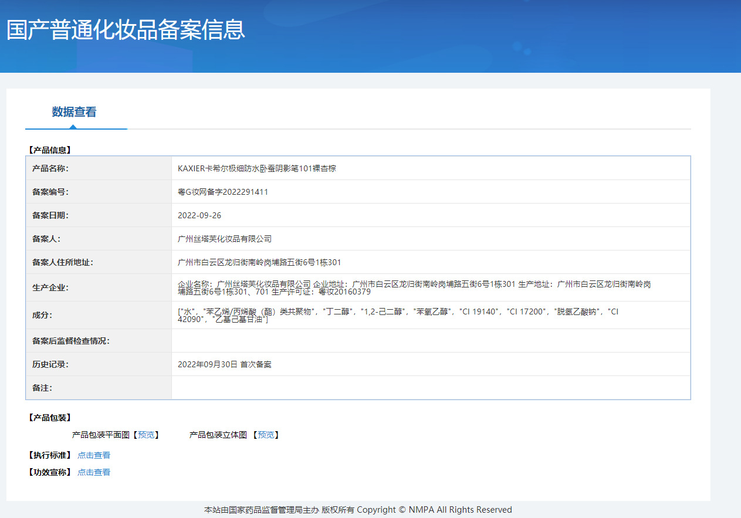
Task: Click the 【产品包装】 section heading
Action: [50, 418]
